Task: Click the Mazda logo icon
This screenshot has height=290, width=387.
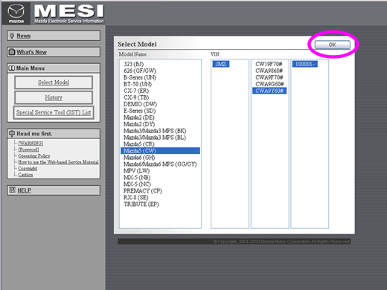Action: (16, 13)
